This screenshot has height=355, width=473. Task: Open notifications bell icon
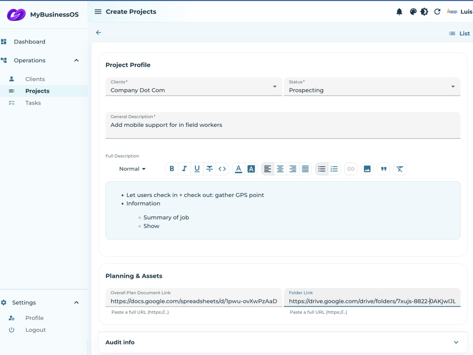click(x=399, y=12)
